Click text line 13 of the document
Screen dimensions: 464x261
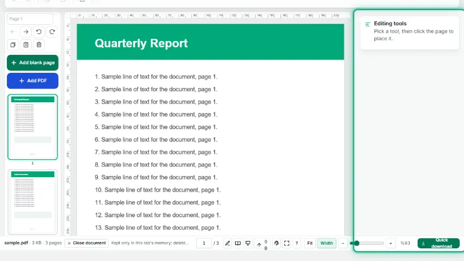(158, 228)
